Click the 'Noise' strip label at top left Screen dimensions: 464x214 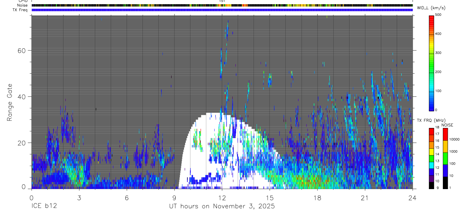pos(23,5)
